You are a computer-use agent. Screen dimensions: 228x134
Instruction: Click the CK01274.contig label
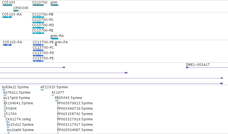(18, 119)
